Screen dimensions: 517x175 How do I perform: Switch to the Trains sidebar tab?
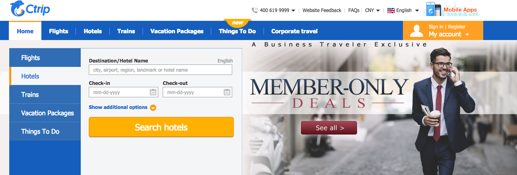[45, 95]
